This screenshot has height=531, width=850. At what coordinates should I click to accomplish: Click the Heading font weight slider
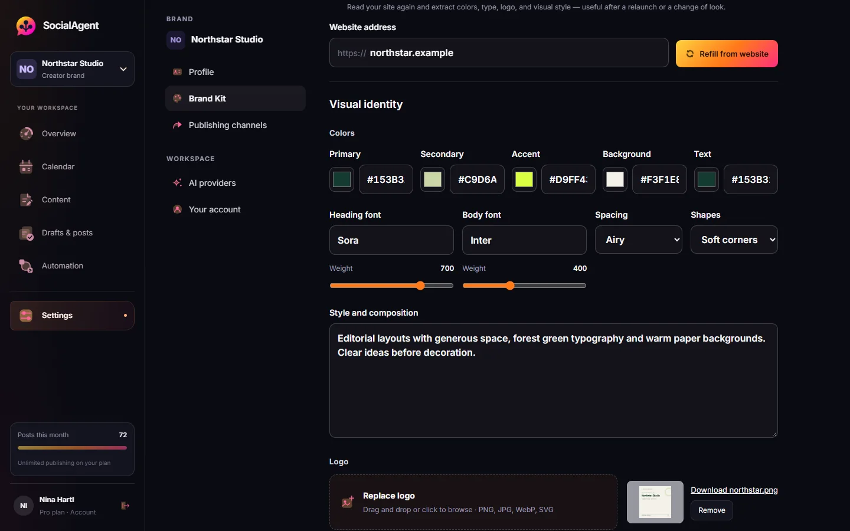click(x=391, y=286)
